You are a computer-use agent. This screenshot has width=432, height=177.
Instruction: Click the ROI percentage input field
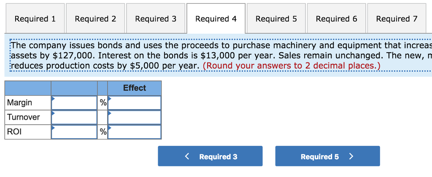coord(74,132)
